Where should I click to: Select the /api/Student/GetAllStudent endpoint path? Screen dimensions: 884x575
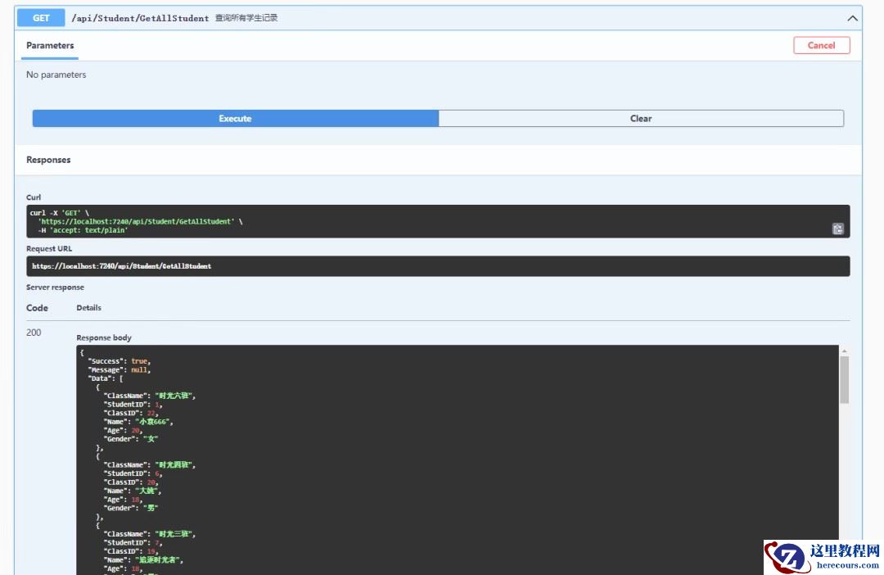[140, 18]
